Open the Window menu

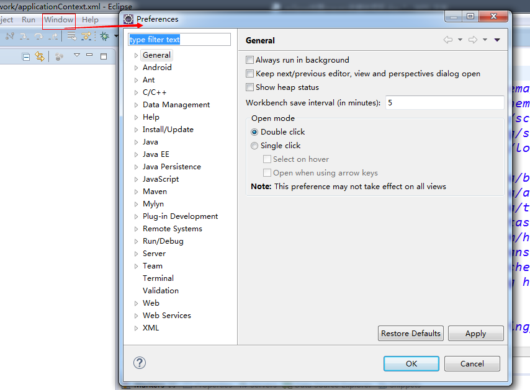tap(59, 20)
